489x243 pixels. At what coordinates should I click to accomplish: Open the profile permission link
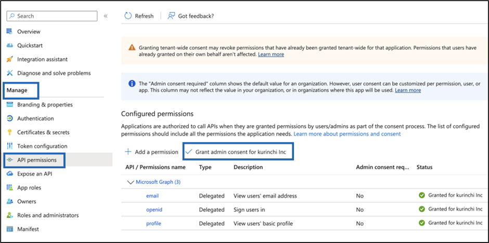[x=153, y=223]
